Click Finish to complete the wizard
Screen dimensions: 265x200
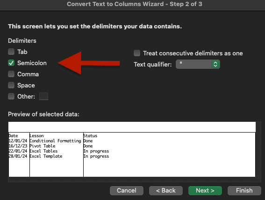[x=244, y=191]
